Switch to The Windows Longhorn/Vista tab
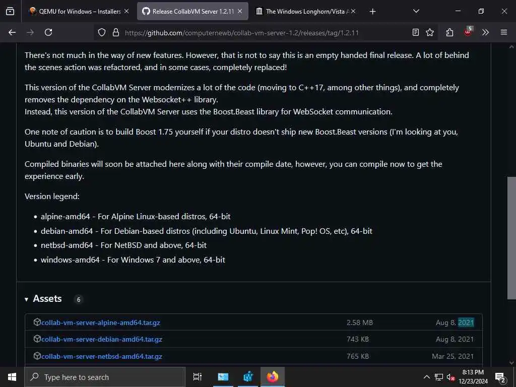 point(306,11)
